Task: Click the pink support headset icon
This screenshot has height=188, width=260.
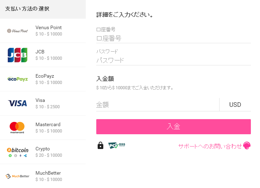Action: click(247, 146)
